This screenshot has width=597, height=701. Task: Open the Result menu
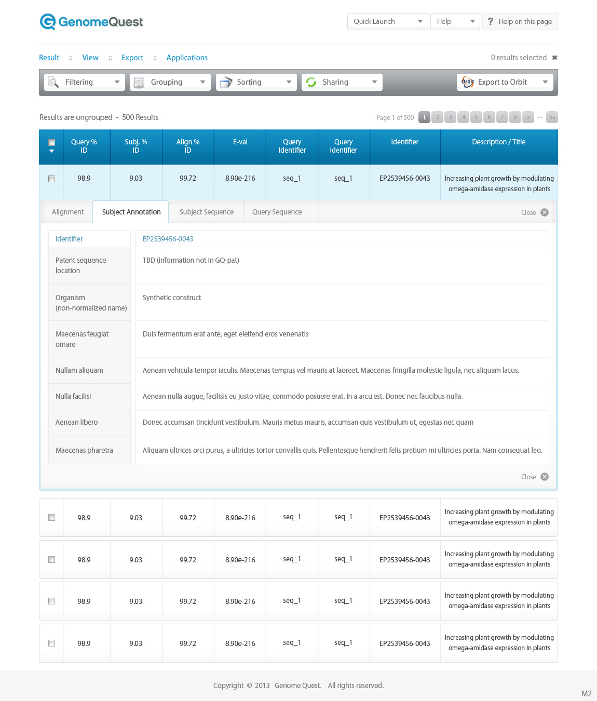pyautogui.click(x=49, y=58)
